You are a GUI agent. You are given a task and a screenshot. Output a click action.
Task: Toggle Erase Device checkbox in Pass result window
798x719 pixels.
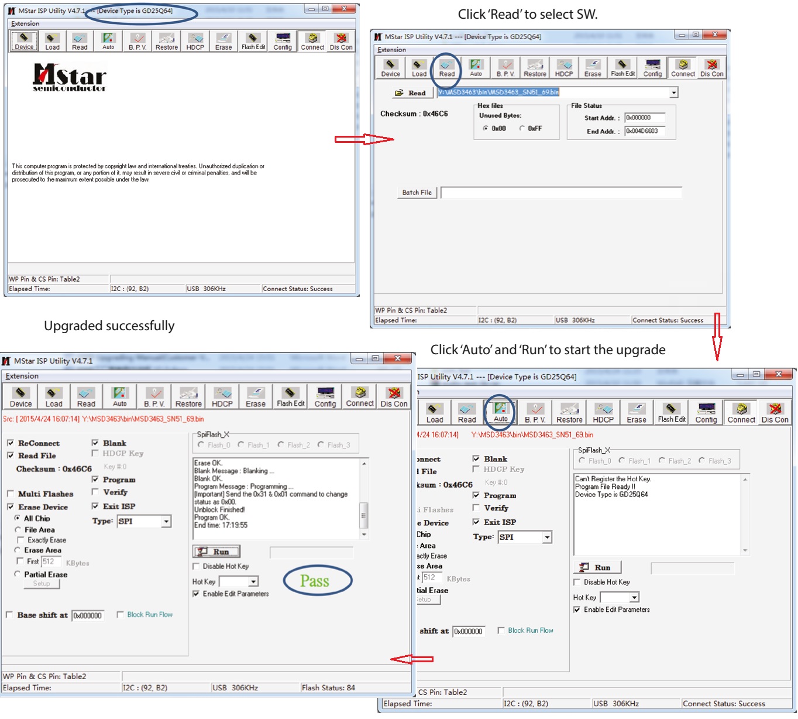[11, 506]
